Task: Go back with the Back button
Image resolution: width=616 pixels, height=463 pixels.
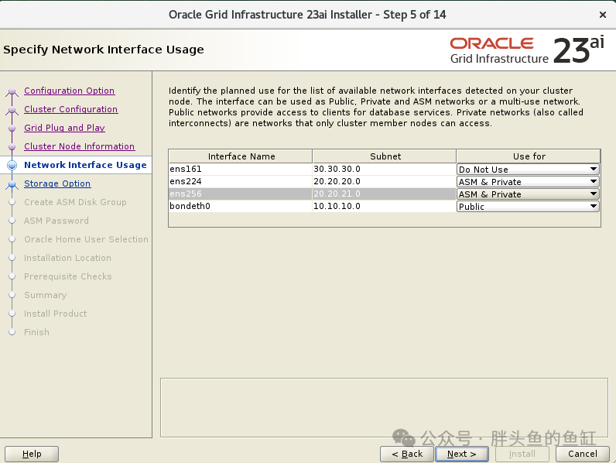Action: pyautogui.click(x=407, y=454)
